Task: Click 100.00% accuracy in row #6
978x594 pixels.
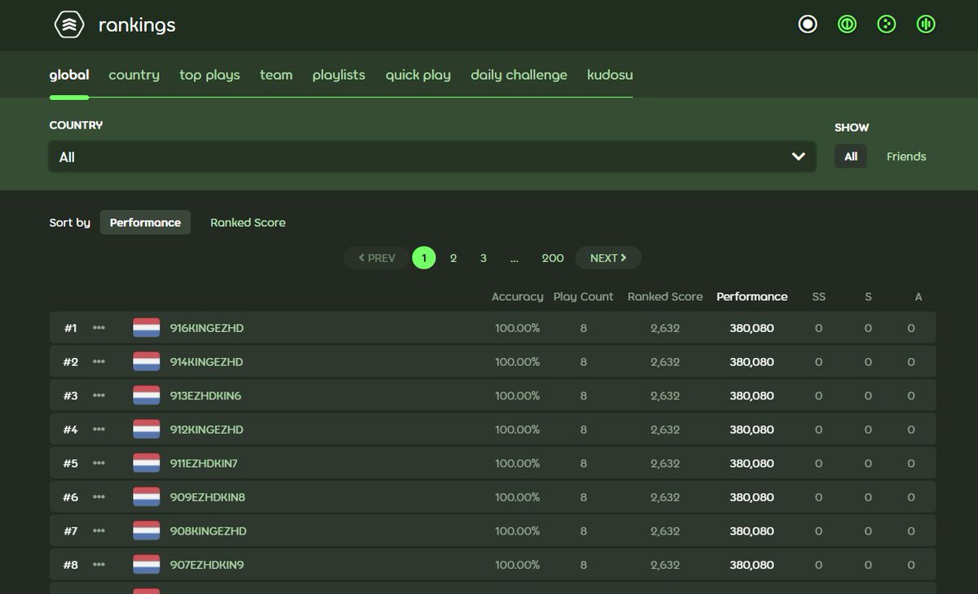Action: coord(518,497)
